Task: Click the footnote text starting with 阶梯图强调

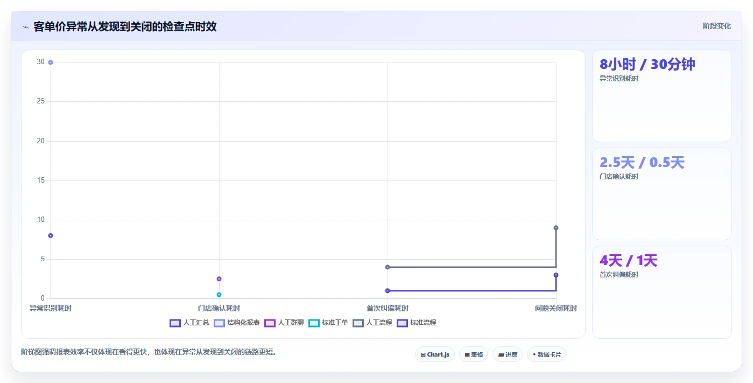Action: [149, 352]
